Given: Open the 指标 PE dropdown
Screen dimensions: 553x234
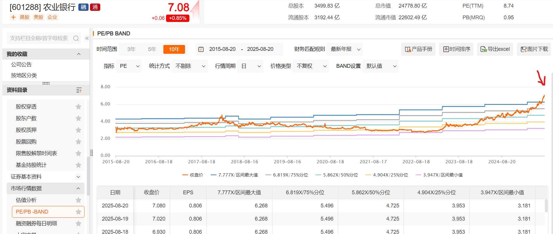Looking at the screenshot, I should (129, 66).
